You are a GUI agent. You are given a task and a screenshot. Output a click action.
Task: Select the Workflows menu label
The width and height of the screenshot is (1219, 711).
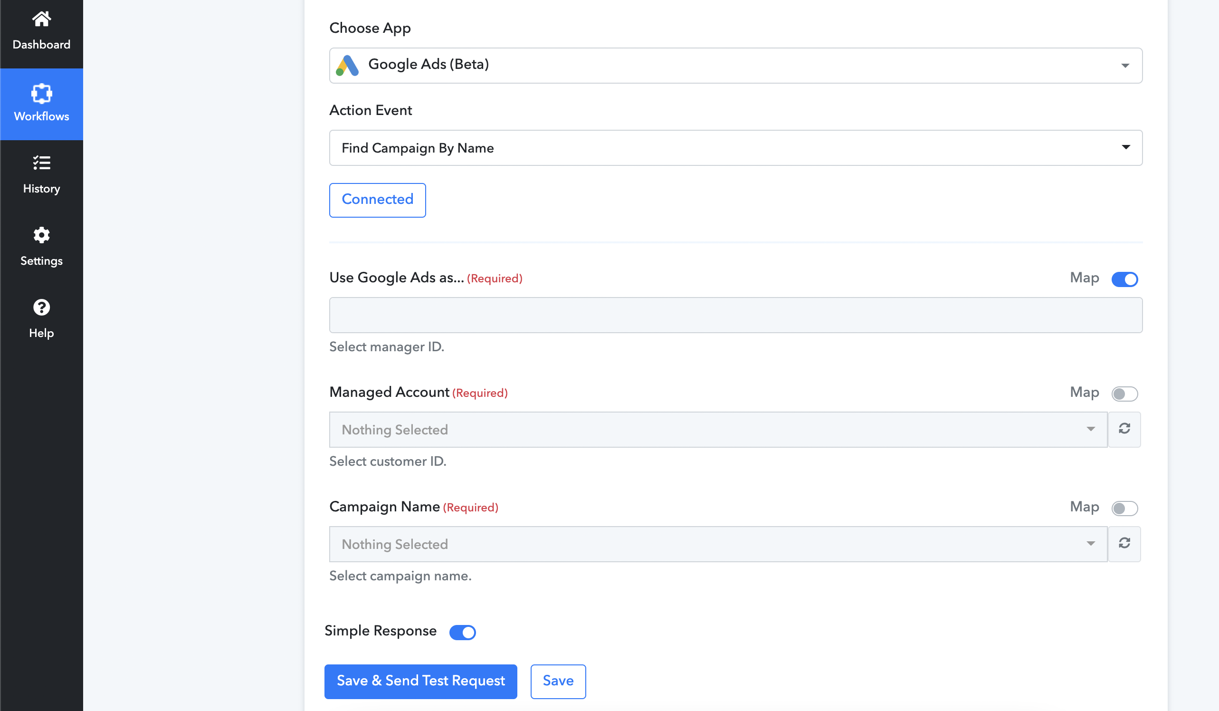pos(42,116)
